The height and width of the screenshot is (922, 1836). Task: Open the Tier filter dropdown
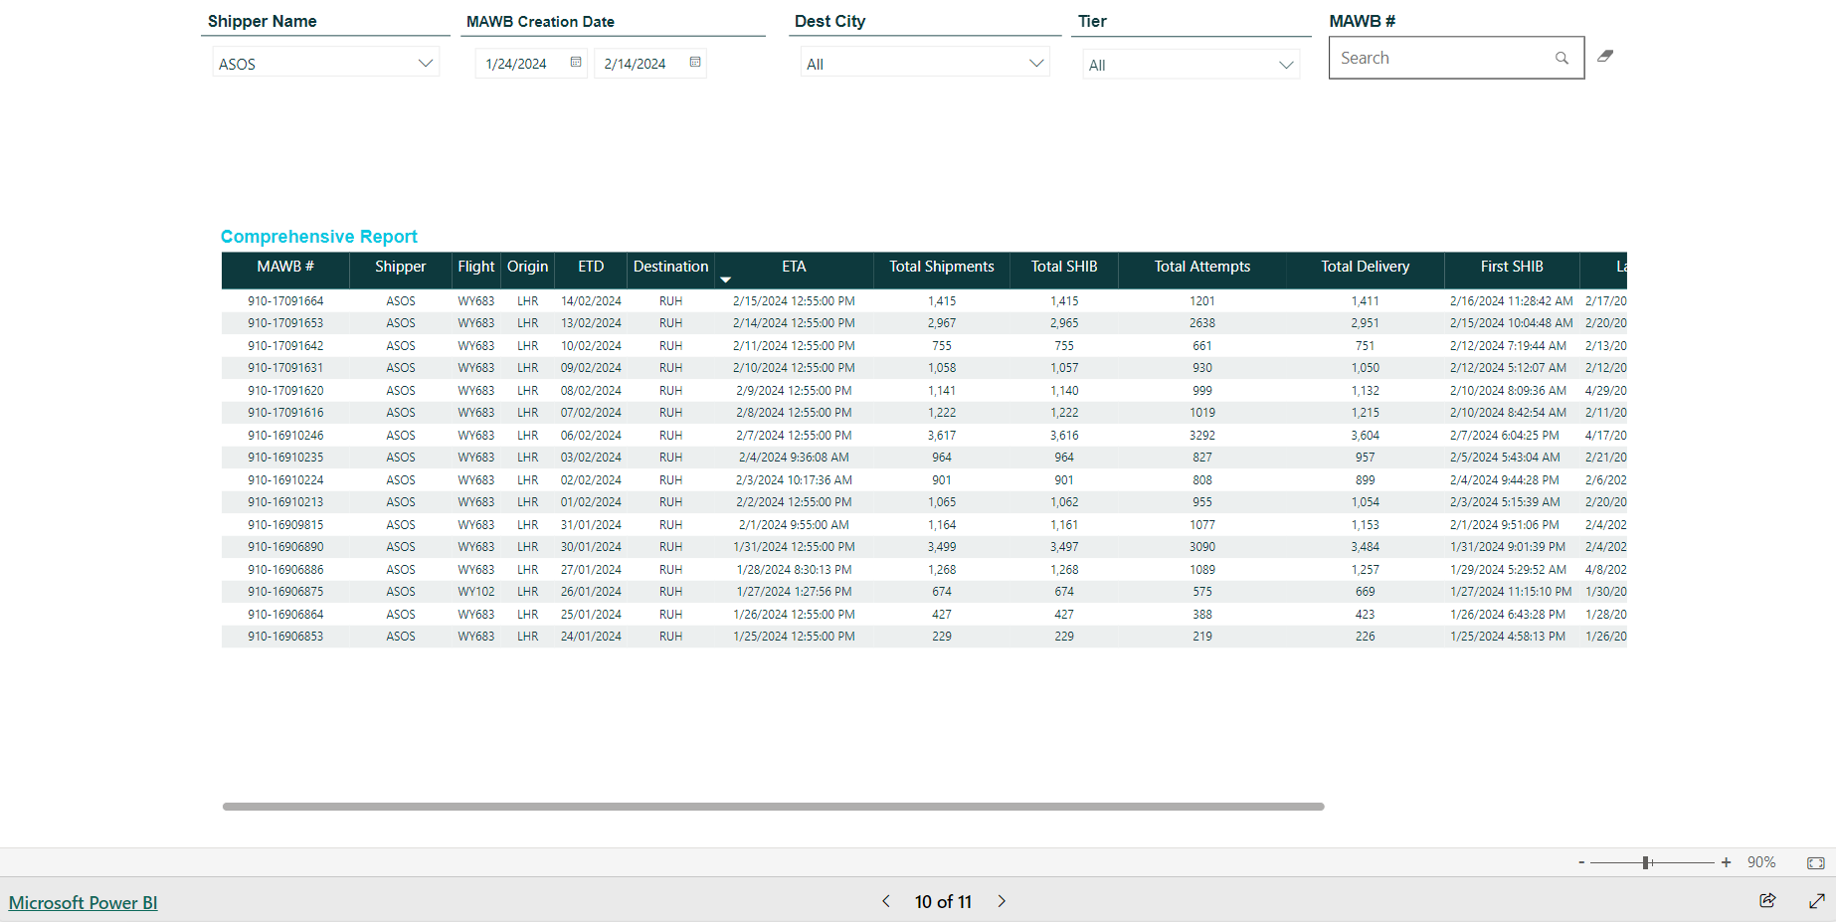pos(1285,66)
